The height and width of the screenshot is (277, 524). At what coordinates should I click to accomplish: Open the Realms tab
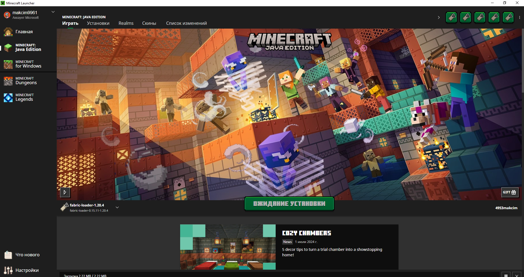126,23
